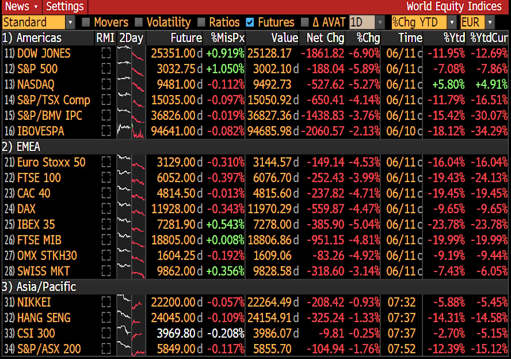Toggle the RMI box for IBOVESPA
The height and width of the screenshot is (359, 511).
point(106,131)
